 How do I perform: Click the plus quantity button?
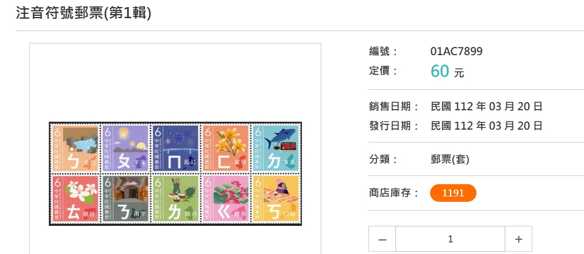pyautogui.click(x=518, y=239)
